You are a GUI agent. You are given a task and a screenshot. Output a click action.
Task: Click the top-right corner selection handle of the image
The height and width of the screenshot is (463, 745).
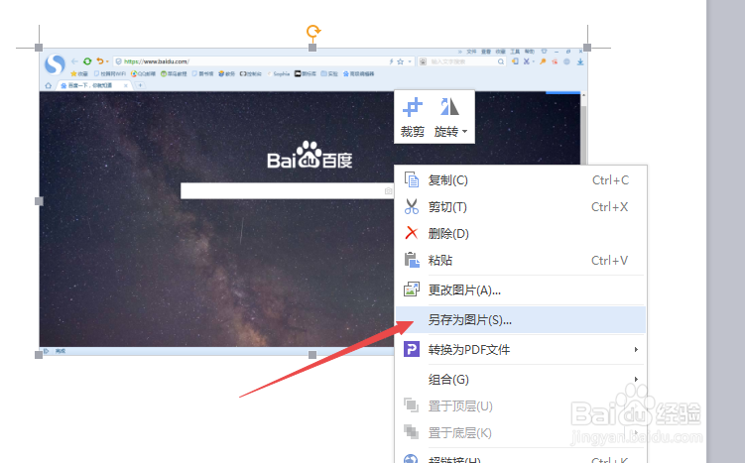point(587,48)
